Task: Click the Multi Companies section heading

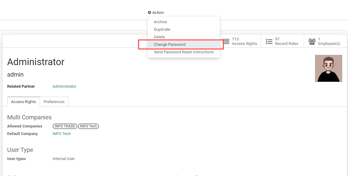Action: 29,117
